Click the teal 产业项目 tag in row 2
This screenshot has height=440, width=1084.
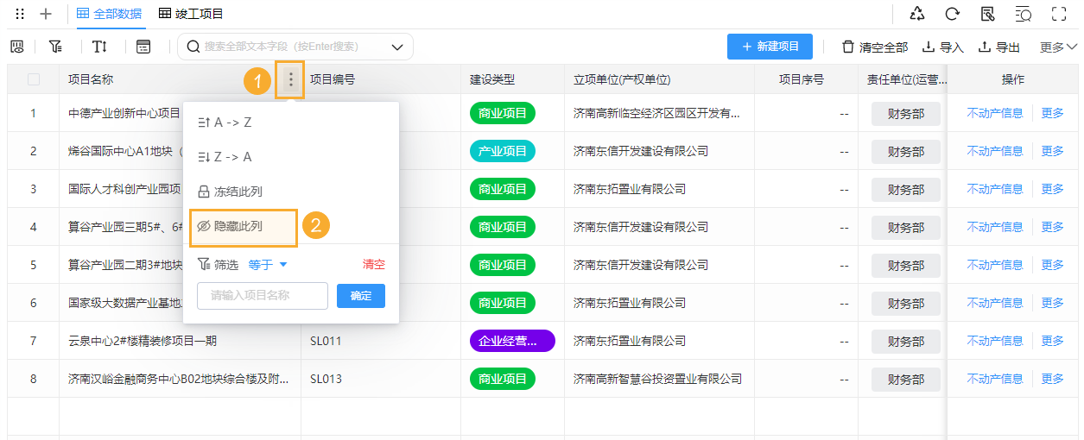point(503,151)
